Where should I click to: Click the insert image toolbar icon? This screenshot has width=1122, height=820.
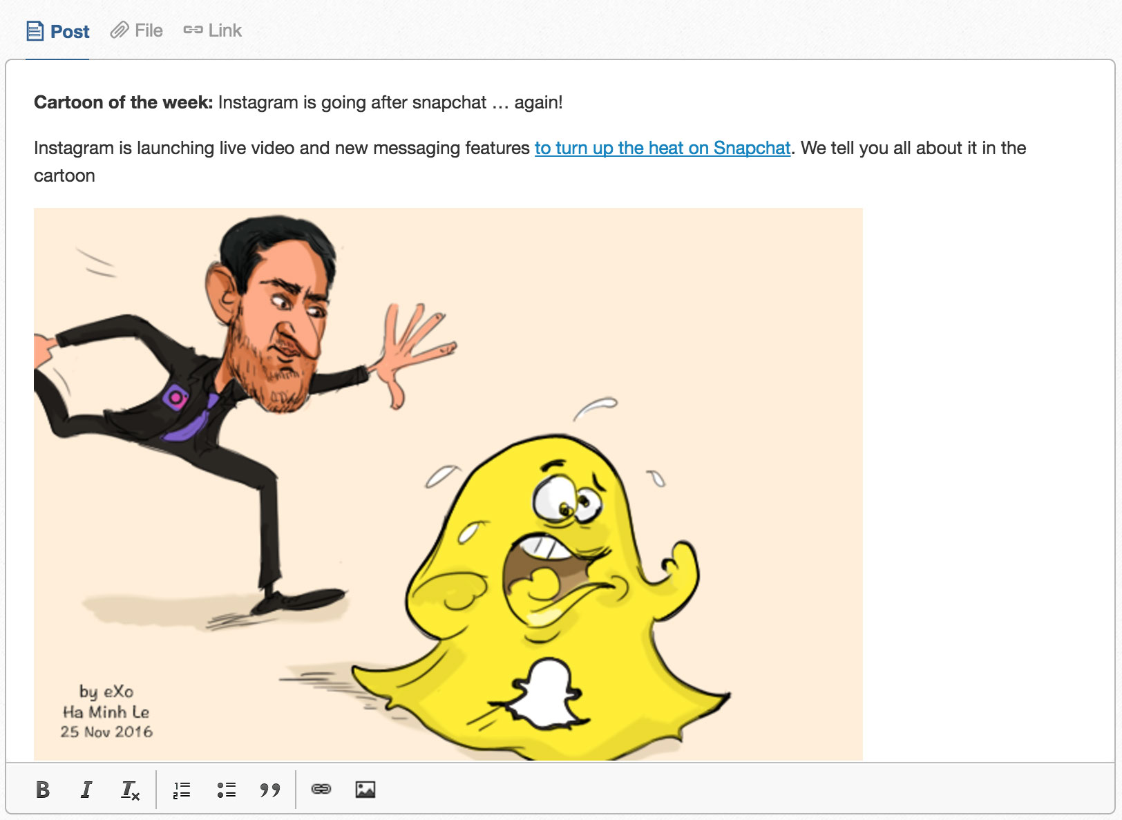point(365,790)
